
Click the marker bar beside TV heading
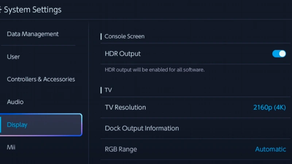pos(101,90)
